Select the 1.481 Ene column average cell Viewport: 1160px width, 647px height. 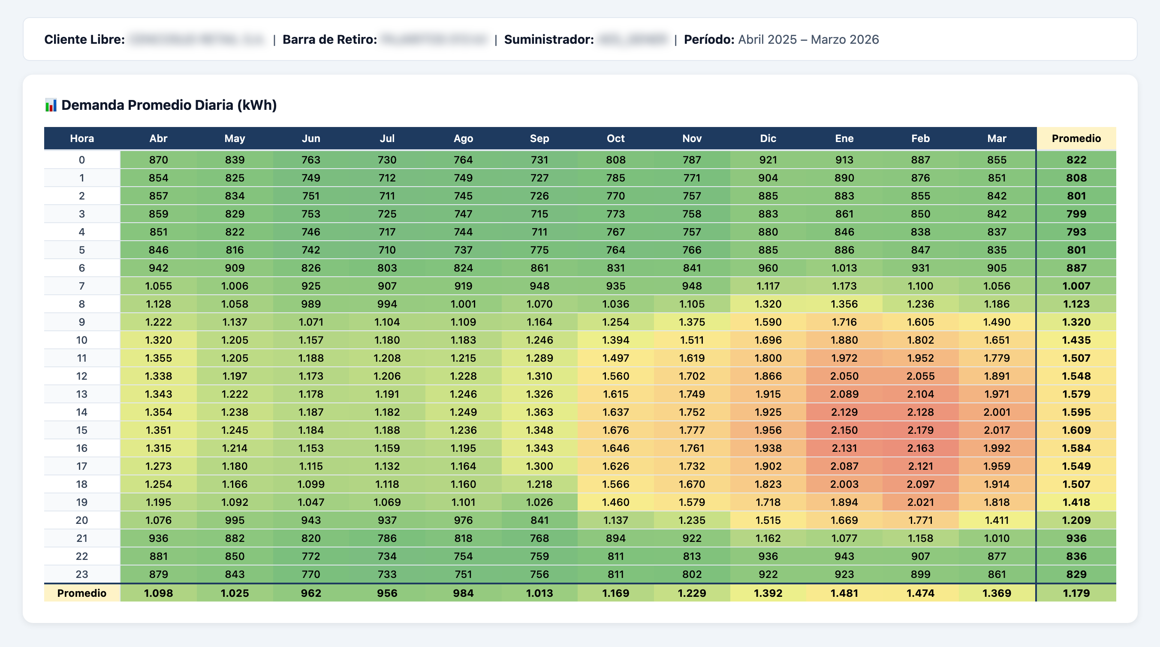coord(844,593)
